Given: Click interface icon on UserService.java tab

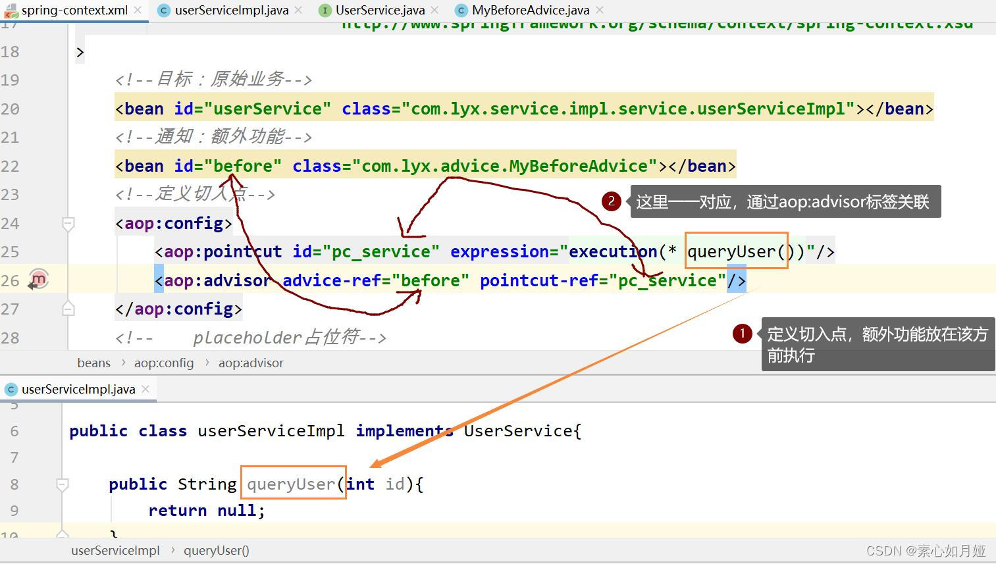Looking at the screenshot, I should pos(325,10).
